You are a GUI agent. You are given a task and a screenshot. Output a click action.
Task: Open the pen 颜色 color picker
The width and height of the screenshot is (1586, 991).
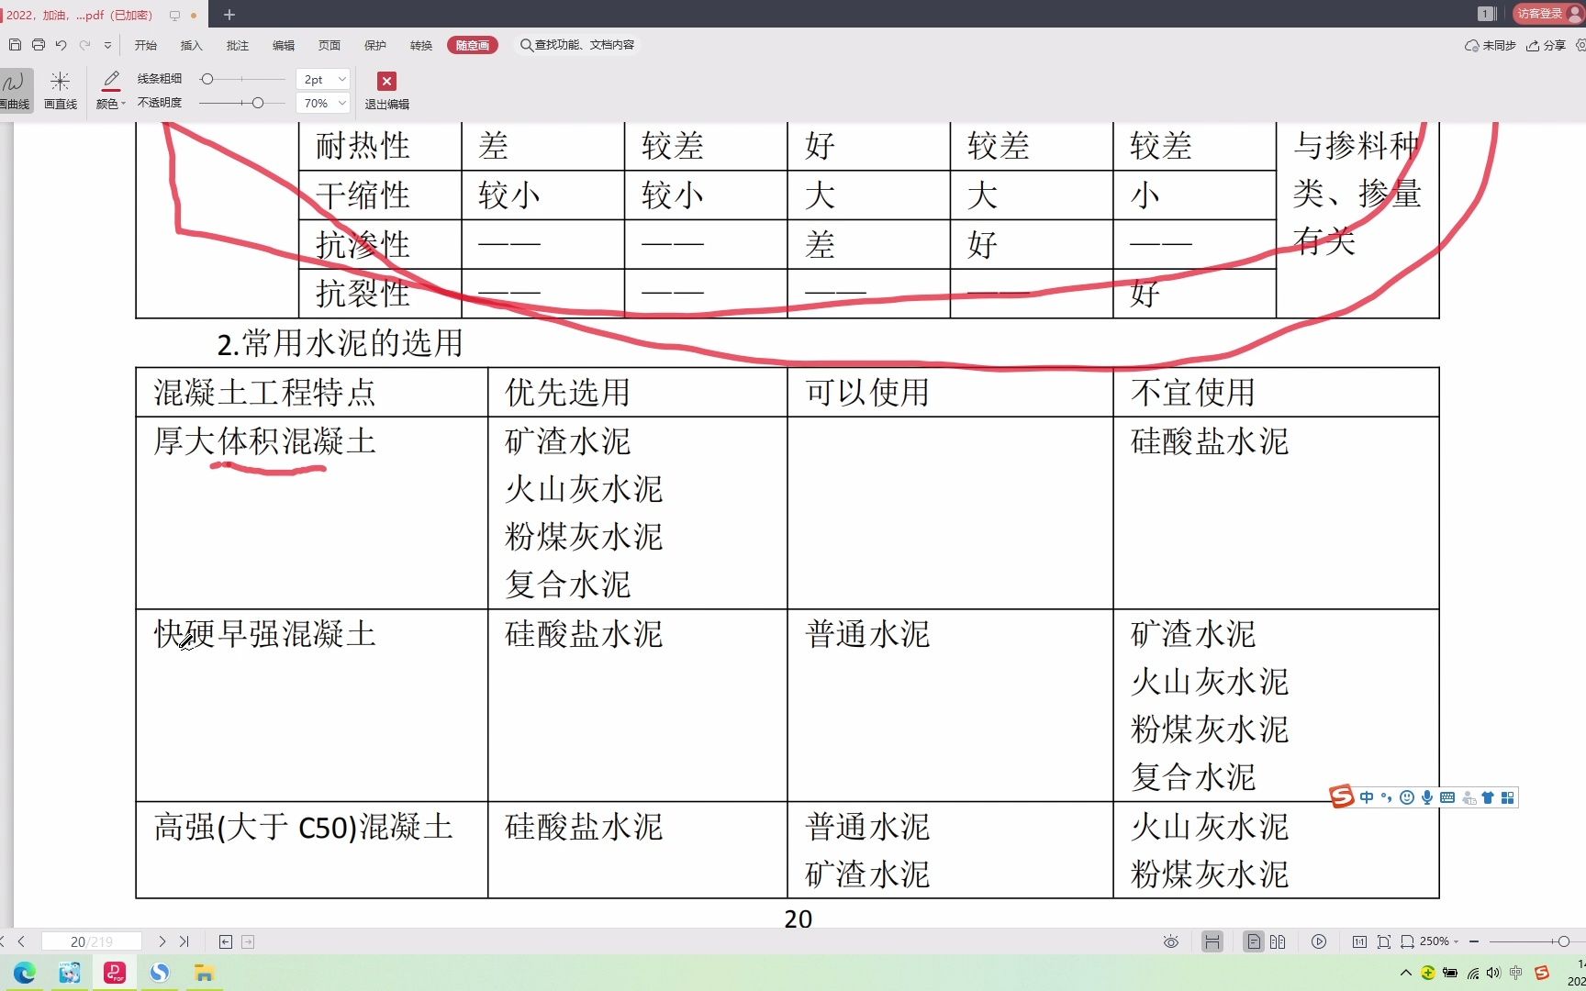(x=111, y=90)
